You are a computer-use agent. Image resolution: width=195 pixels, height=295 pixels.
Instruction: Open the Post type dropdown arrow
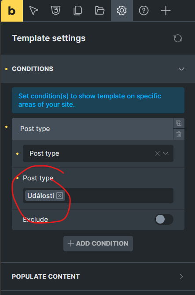click(x=166, y=153)
